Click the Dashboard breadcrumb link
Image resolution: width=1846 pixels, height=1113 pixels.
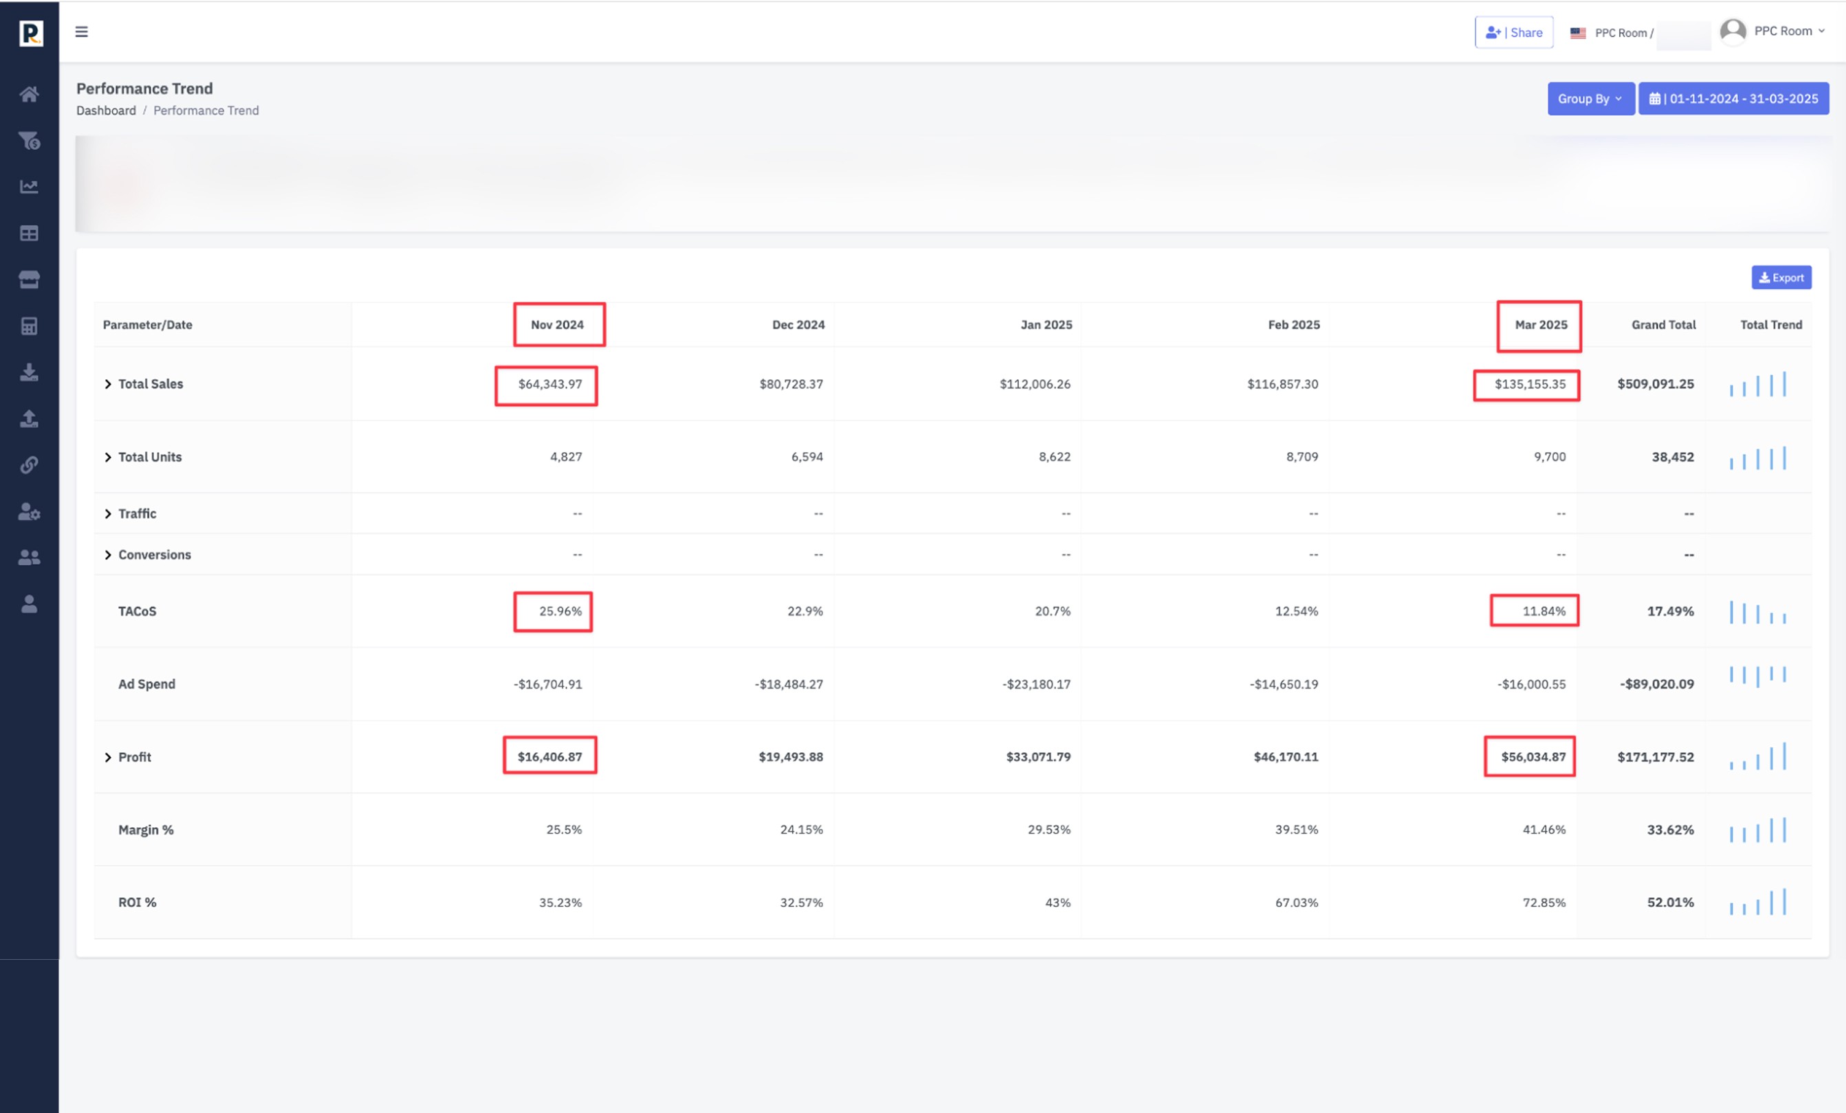coord(107,111)
